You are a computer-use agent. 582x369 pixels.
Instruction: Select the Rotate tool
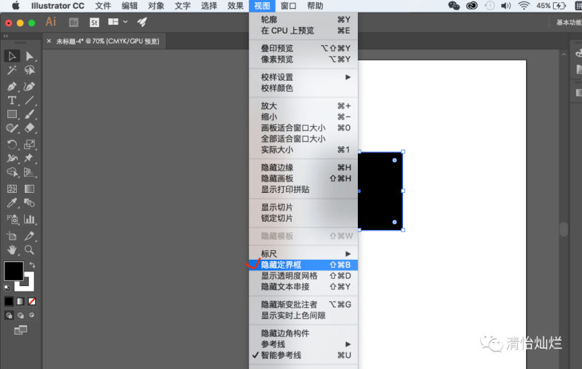click(x=12, y=144)
